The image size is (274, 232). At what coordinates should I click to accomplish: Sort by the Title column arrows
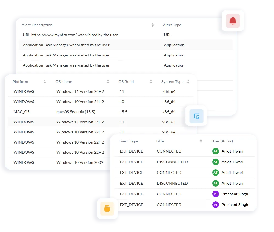201,141
